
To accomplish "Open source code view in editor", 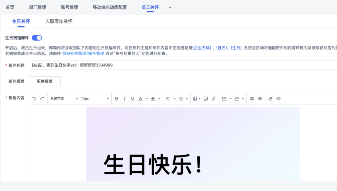I will [x=278, y=99].
